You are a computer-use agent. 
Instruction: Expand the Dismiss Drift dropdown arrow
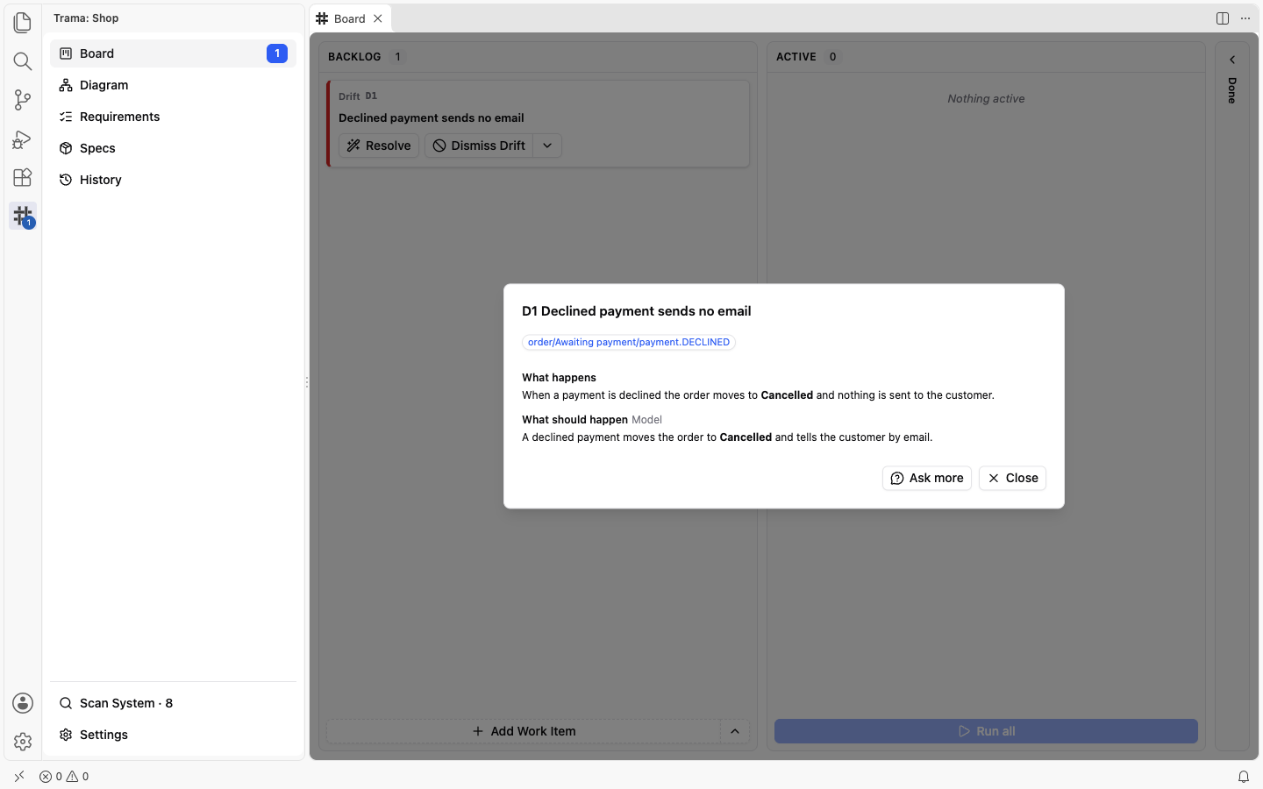[547, 146]
